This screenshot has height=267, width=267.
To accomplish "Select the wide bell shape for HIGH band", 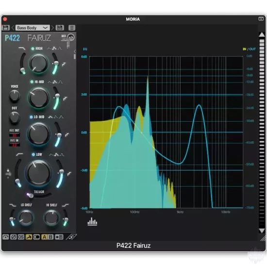I will pos(49,49).
